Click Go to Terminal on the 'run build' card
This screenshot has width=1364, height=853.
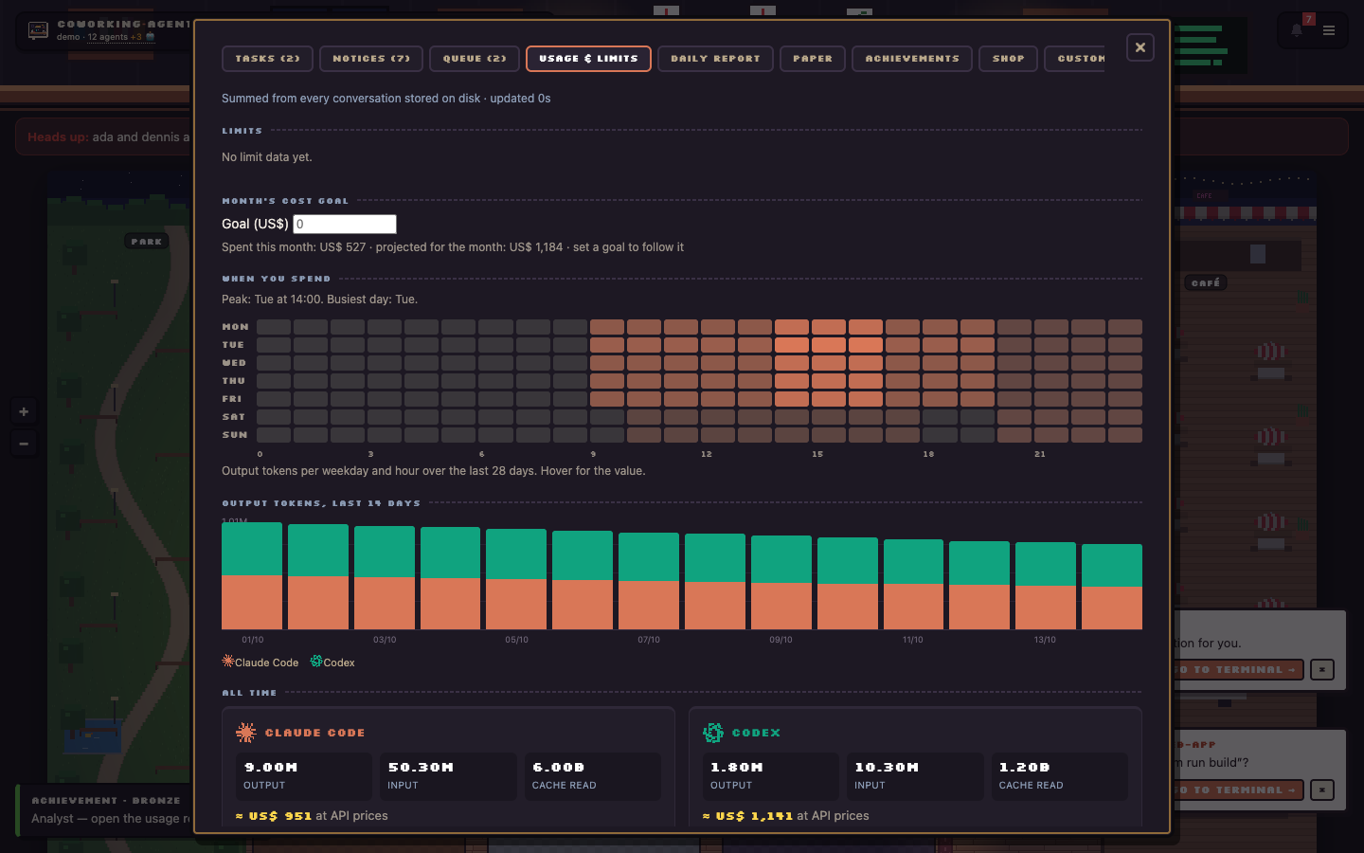[x=1237, y=789]
